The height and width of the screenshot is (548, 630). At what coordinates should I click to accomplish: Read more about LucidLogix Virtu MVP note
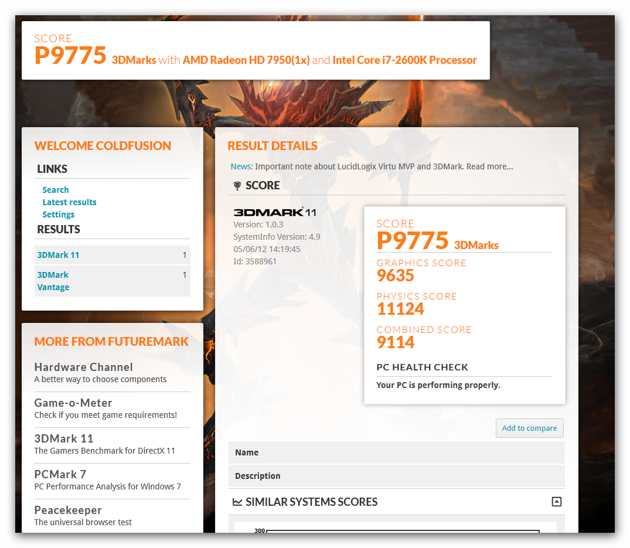pos(489,166)
